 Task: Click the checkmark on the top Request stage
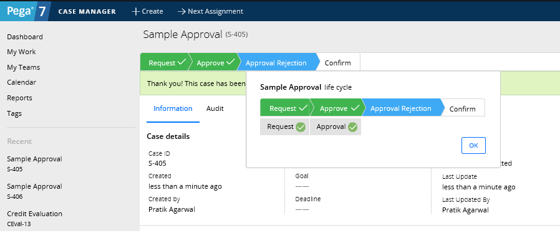coord(181,62)
